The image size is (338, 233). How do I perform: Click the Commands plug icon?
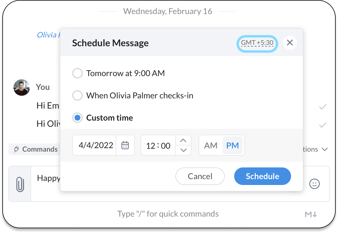pyautogui.click(x=16, y=149)
